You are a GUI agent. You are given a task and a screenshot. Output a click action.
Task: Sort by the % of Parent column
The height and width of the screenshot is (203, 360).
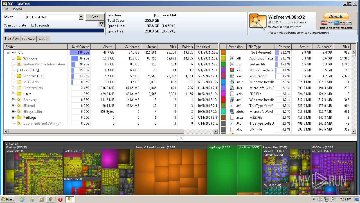coord(79,47)
